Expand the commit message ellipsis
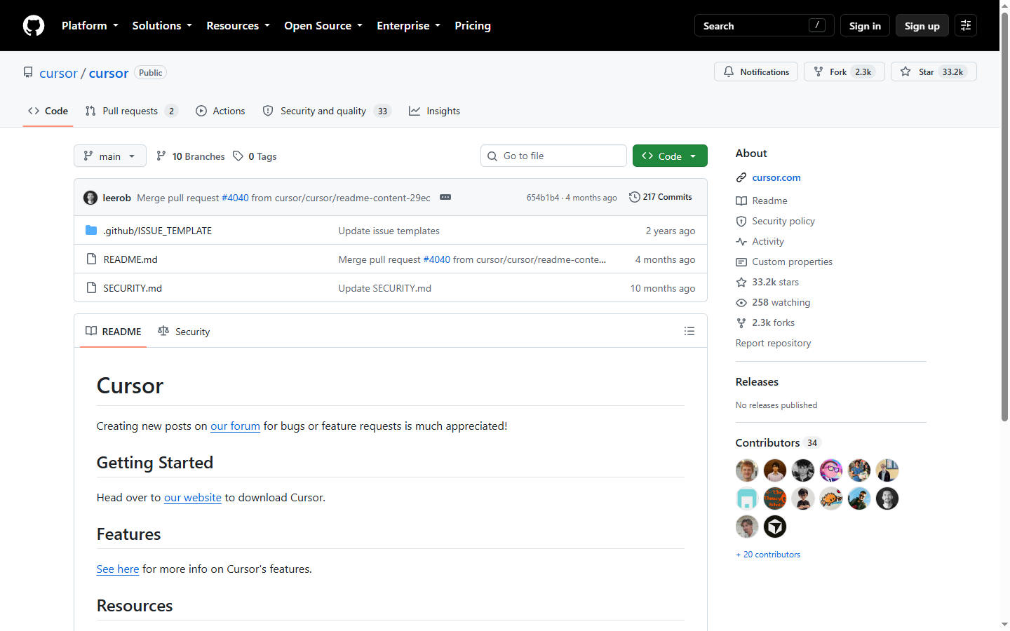1010x631 pixels. pyautogui.click(x=445, y=198)
